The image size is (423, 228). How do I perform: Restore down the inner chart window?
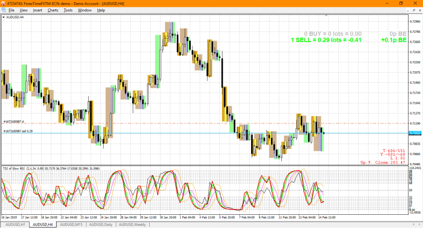(x=414, y=10)
